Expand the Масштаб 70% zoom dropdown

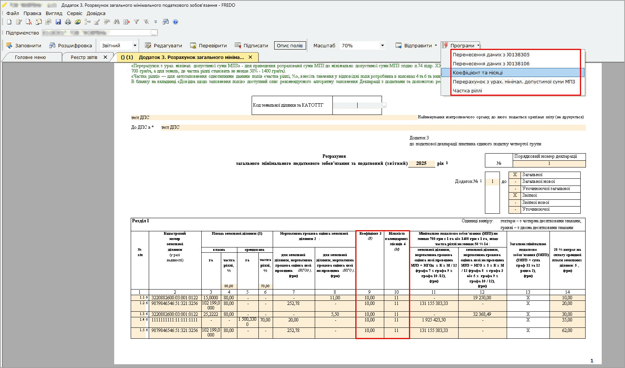pyautogui.click(x=382, y=45)
